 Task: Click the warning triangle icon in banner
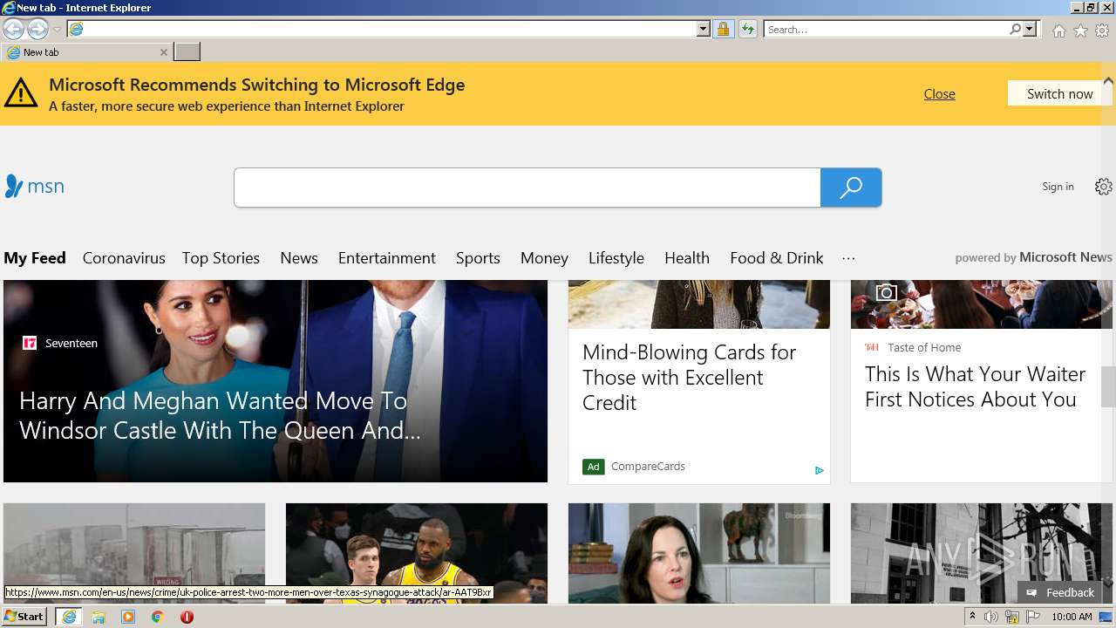pos(21,92)
